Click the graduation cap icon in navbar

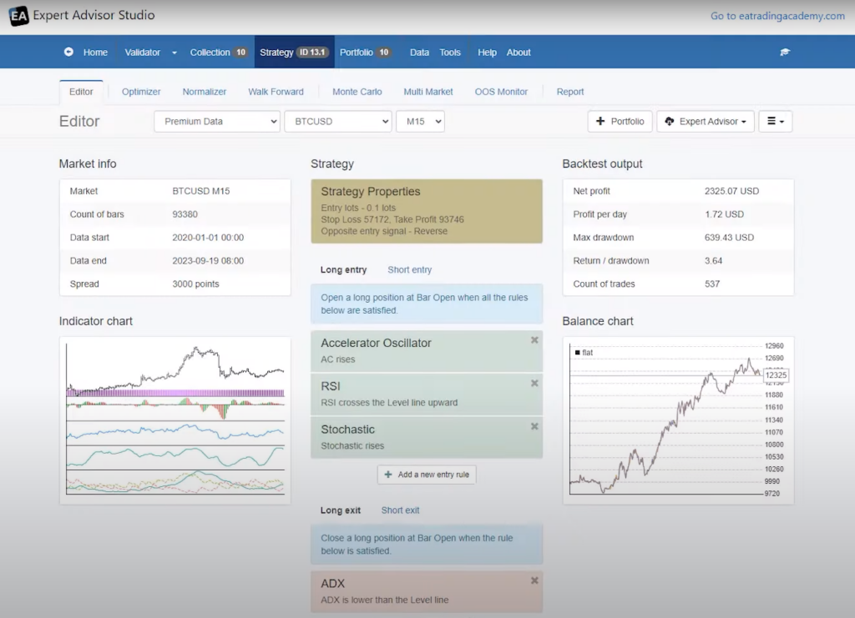[x=785, y=52]
